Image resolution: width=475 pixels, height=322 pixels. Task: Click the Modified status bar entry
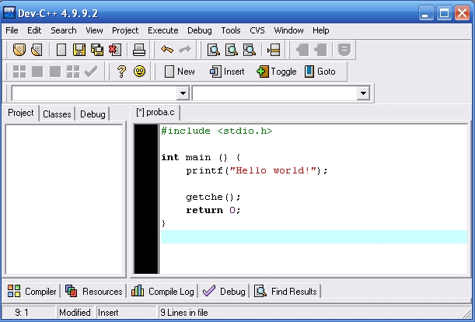coord(75,313)
